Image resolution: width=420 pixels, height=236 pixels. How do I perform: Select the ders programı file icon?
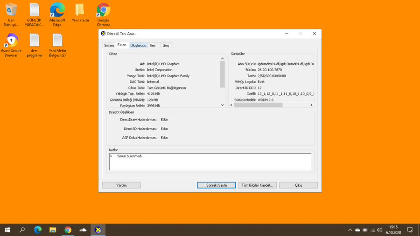coord(34,45)
